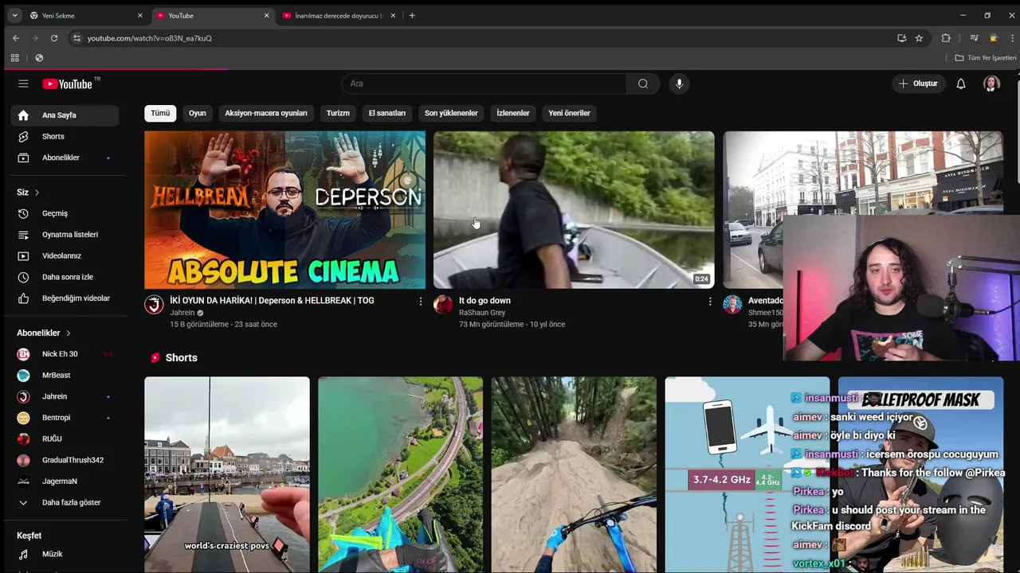Go to Ana Sayfa in sidebar
Screen dimensions: 1020x573
coord(65,115)
